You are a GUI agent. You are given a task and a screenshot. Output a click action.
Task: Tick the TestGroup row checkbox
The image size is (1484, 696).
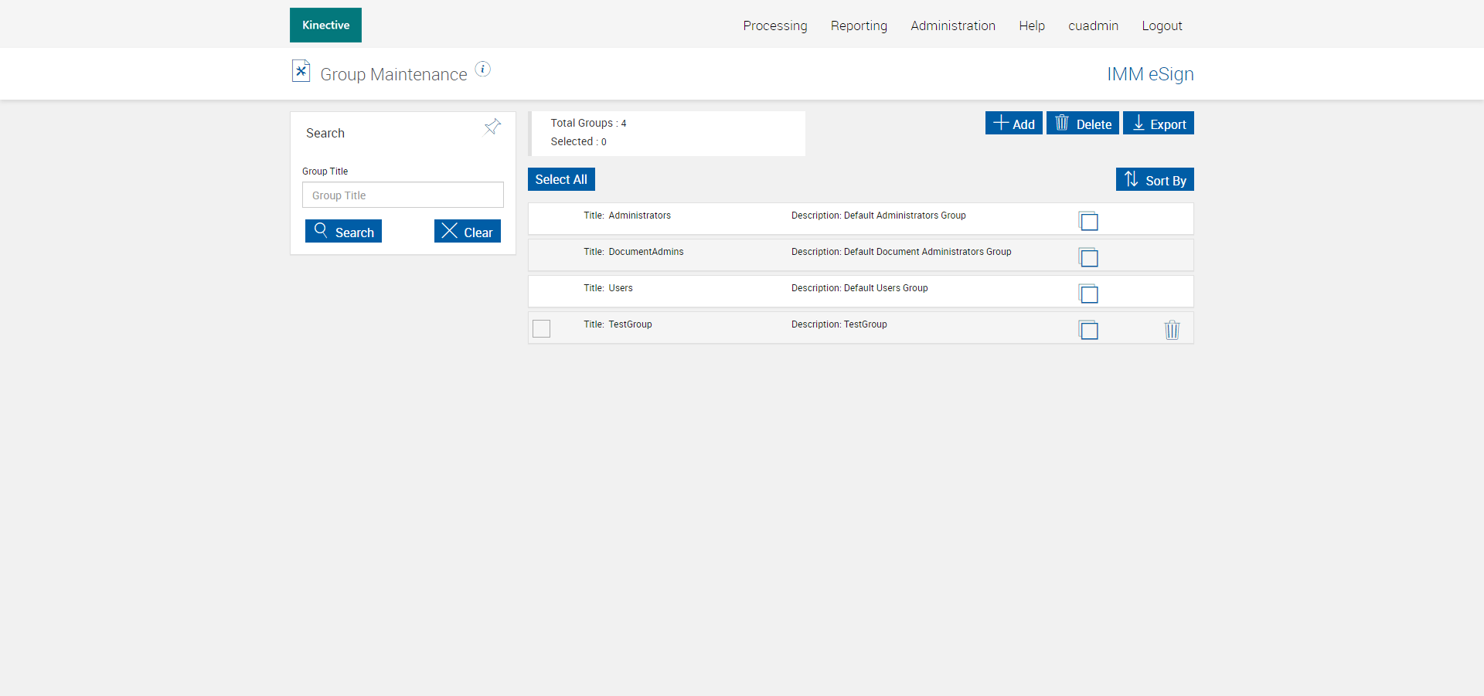tap(541, 328)
